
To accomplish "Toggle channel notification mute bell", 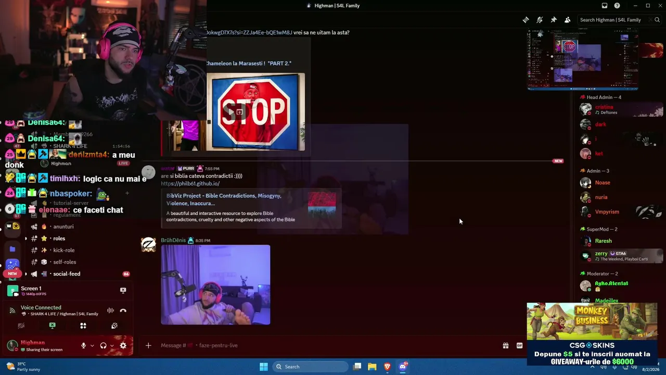I will pos(540,20).
